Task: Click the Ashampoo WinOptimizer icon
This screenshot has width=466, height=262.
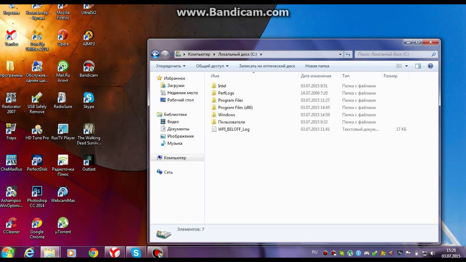Action: 11,197
